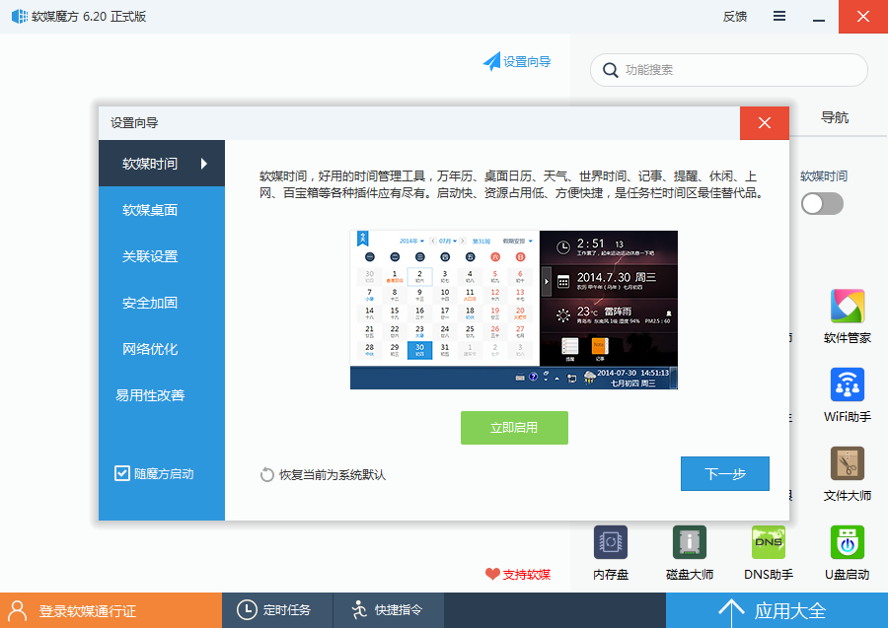Viewport: 888px width, 628px height.
Task: Open 文件大师 tool icon
Action: click(847, 464)
